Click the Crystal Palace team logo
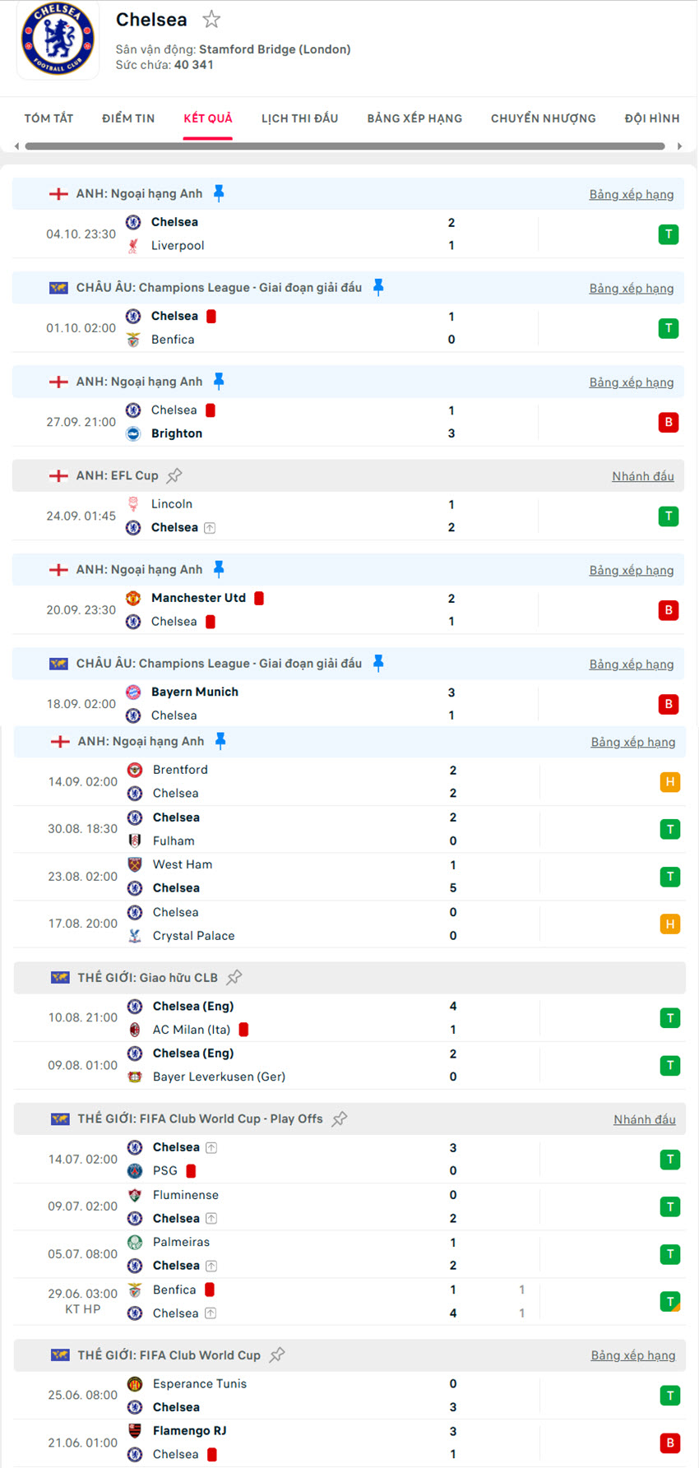This screenshot has width=699, height=1468. 135,936
